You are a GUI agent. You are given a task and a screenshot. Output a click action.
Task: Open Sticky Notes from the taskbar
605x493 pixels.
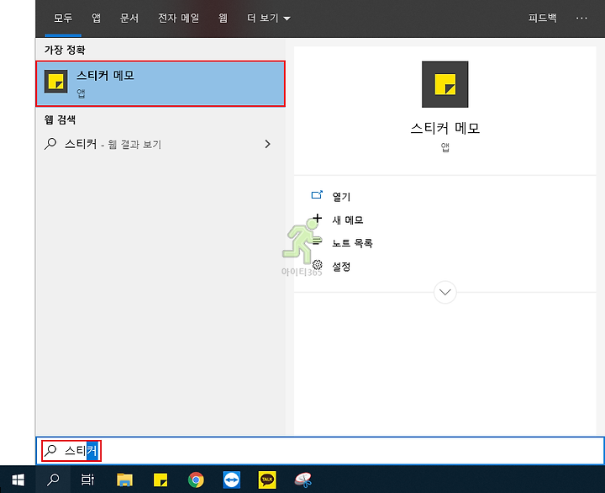[160, 480]
